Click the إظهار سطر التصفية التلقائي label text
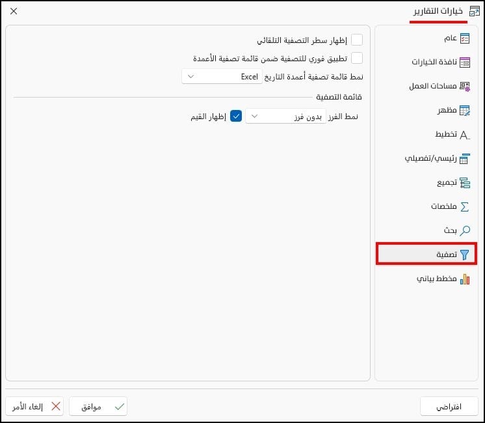The width and height of the screenshot is (485, 423). click(x=302, y=40)
